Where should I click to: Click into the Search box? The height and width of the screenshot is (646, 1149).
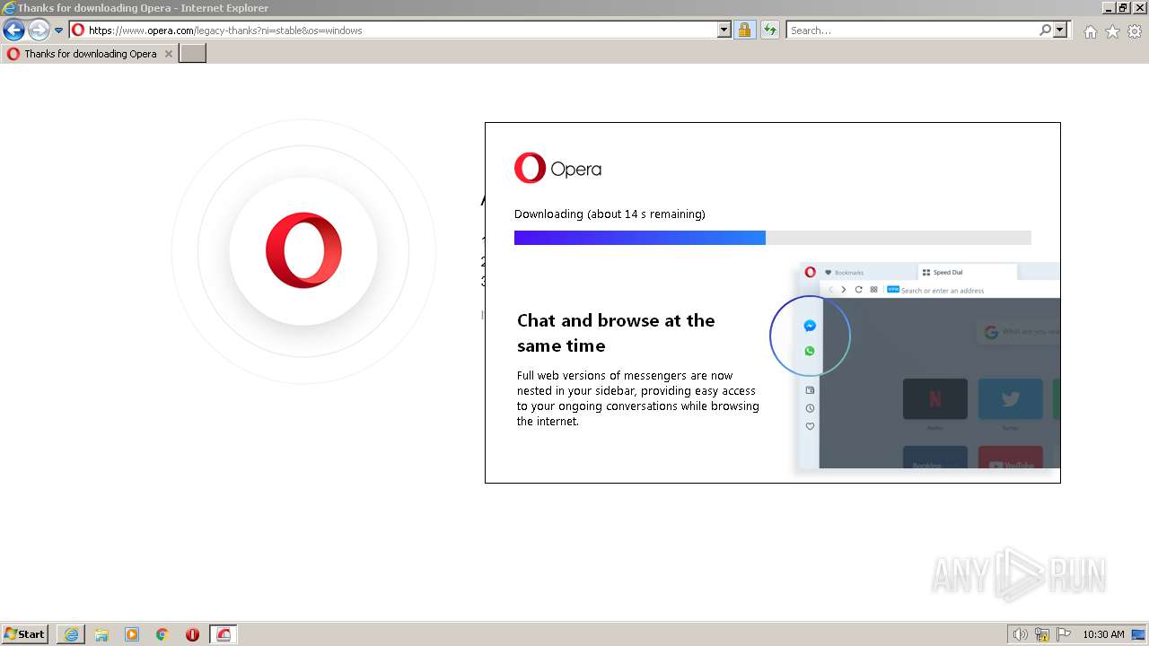point(913,31)
